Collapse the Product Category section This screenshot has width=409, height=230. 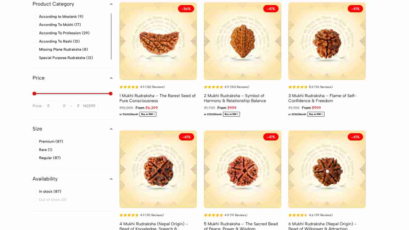111,4
